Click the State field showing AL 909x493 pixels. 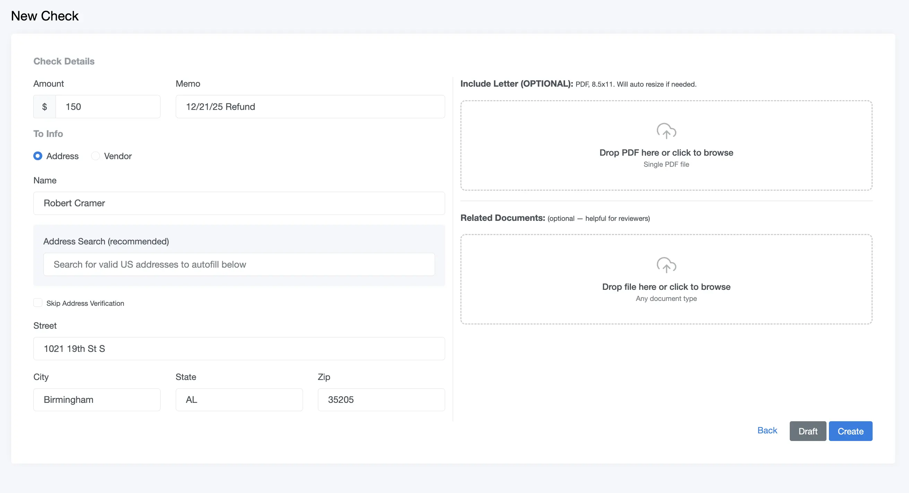point(239,399)
